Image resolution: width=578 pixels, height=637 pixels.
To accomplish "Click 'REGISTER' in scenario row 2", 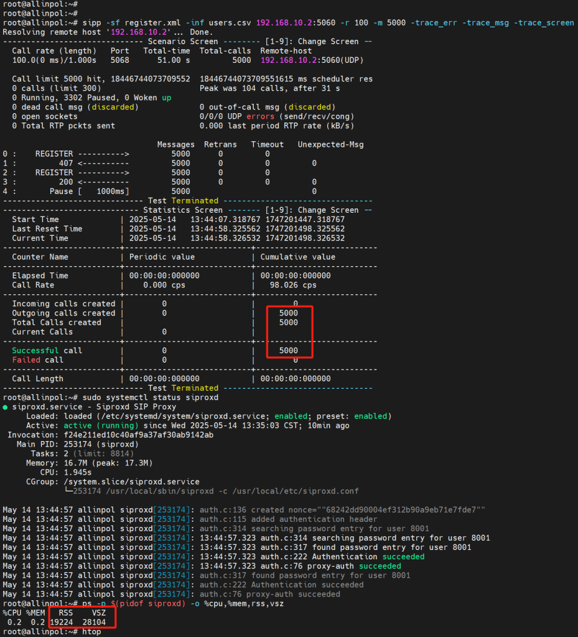I will [54, 173].
